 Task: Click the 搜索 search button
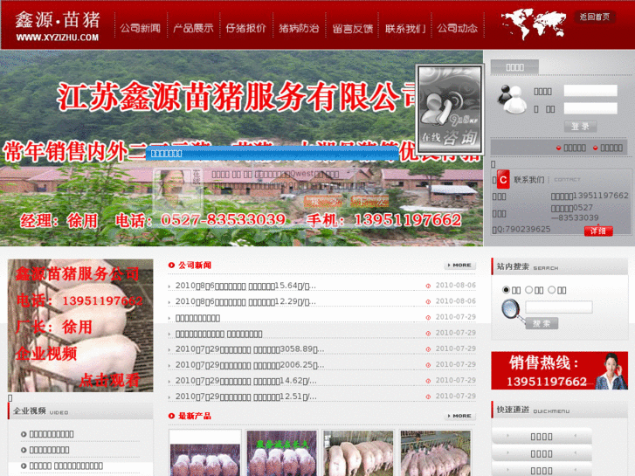(x=542, y=323)
